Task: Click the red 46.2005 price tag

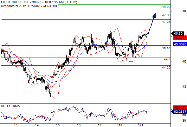Action: pyautogui.click(x=180, y=38)
